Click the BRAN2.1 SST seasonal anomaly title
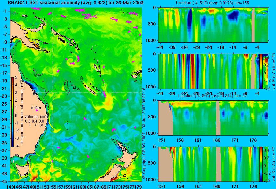The image size is (276, 189). (x=76, y=3)
